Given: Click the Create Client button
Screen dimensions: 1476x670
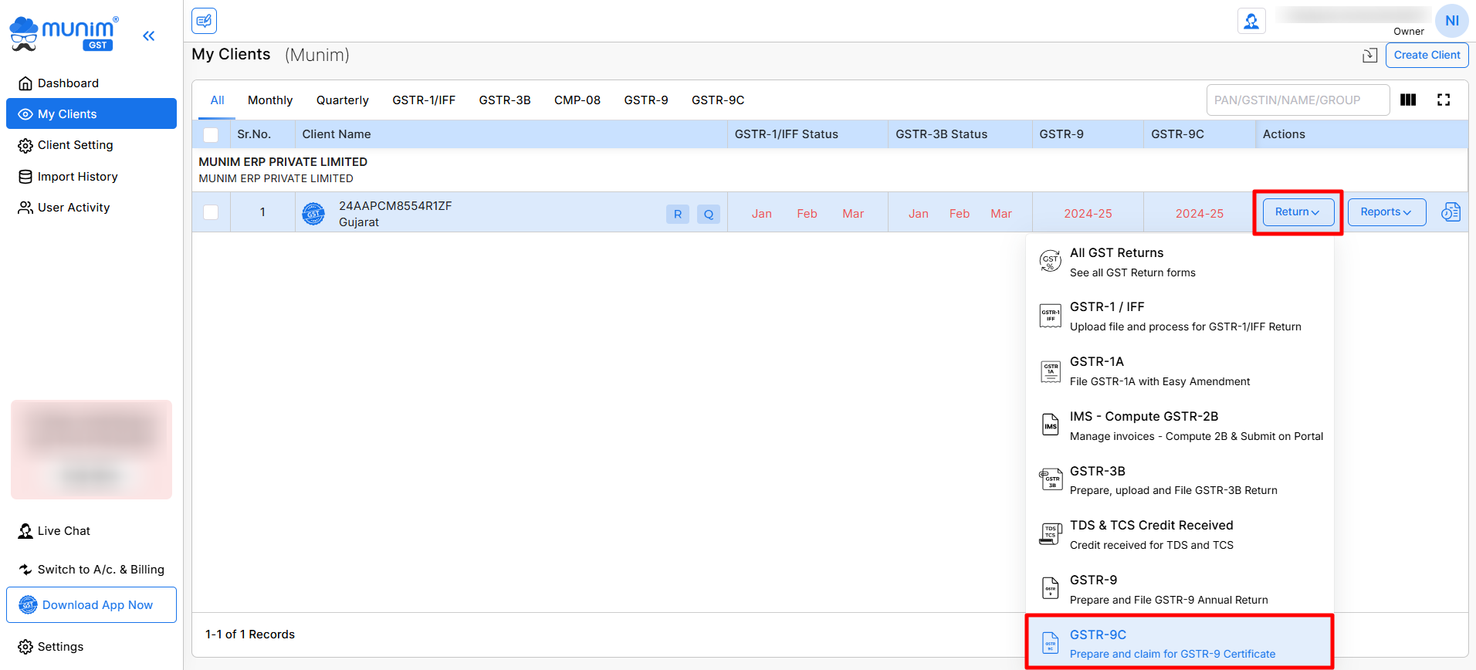Looking at the screenshot, I should click(1427, 55).
